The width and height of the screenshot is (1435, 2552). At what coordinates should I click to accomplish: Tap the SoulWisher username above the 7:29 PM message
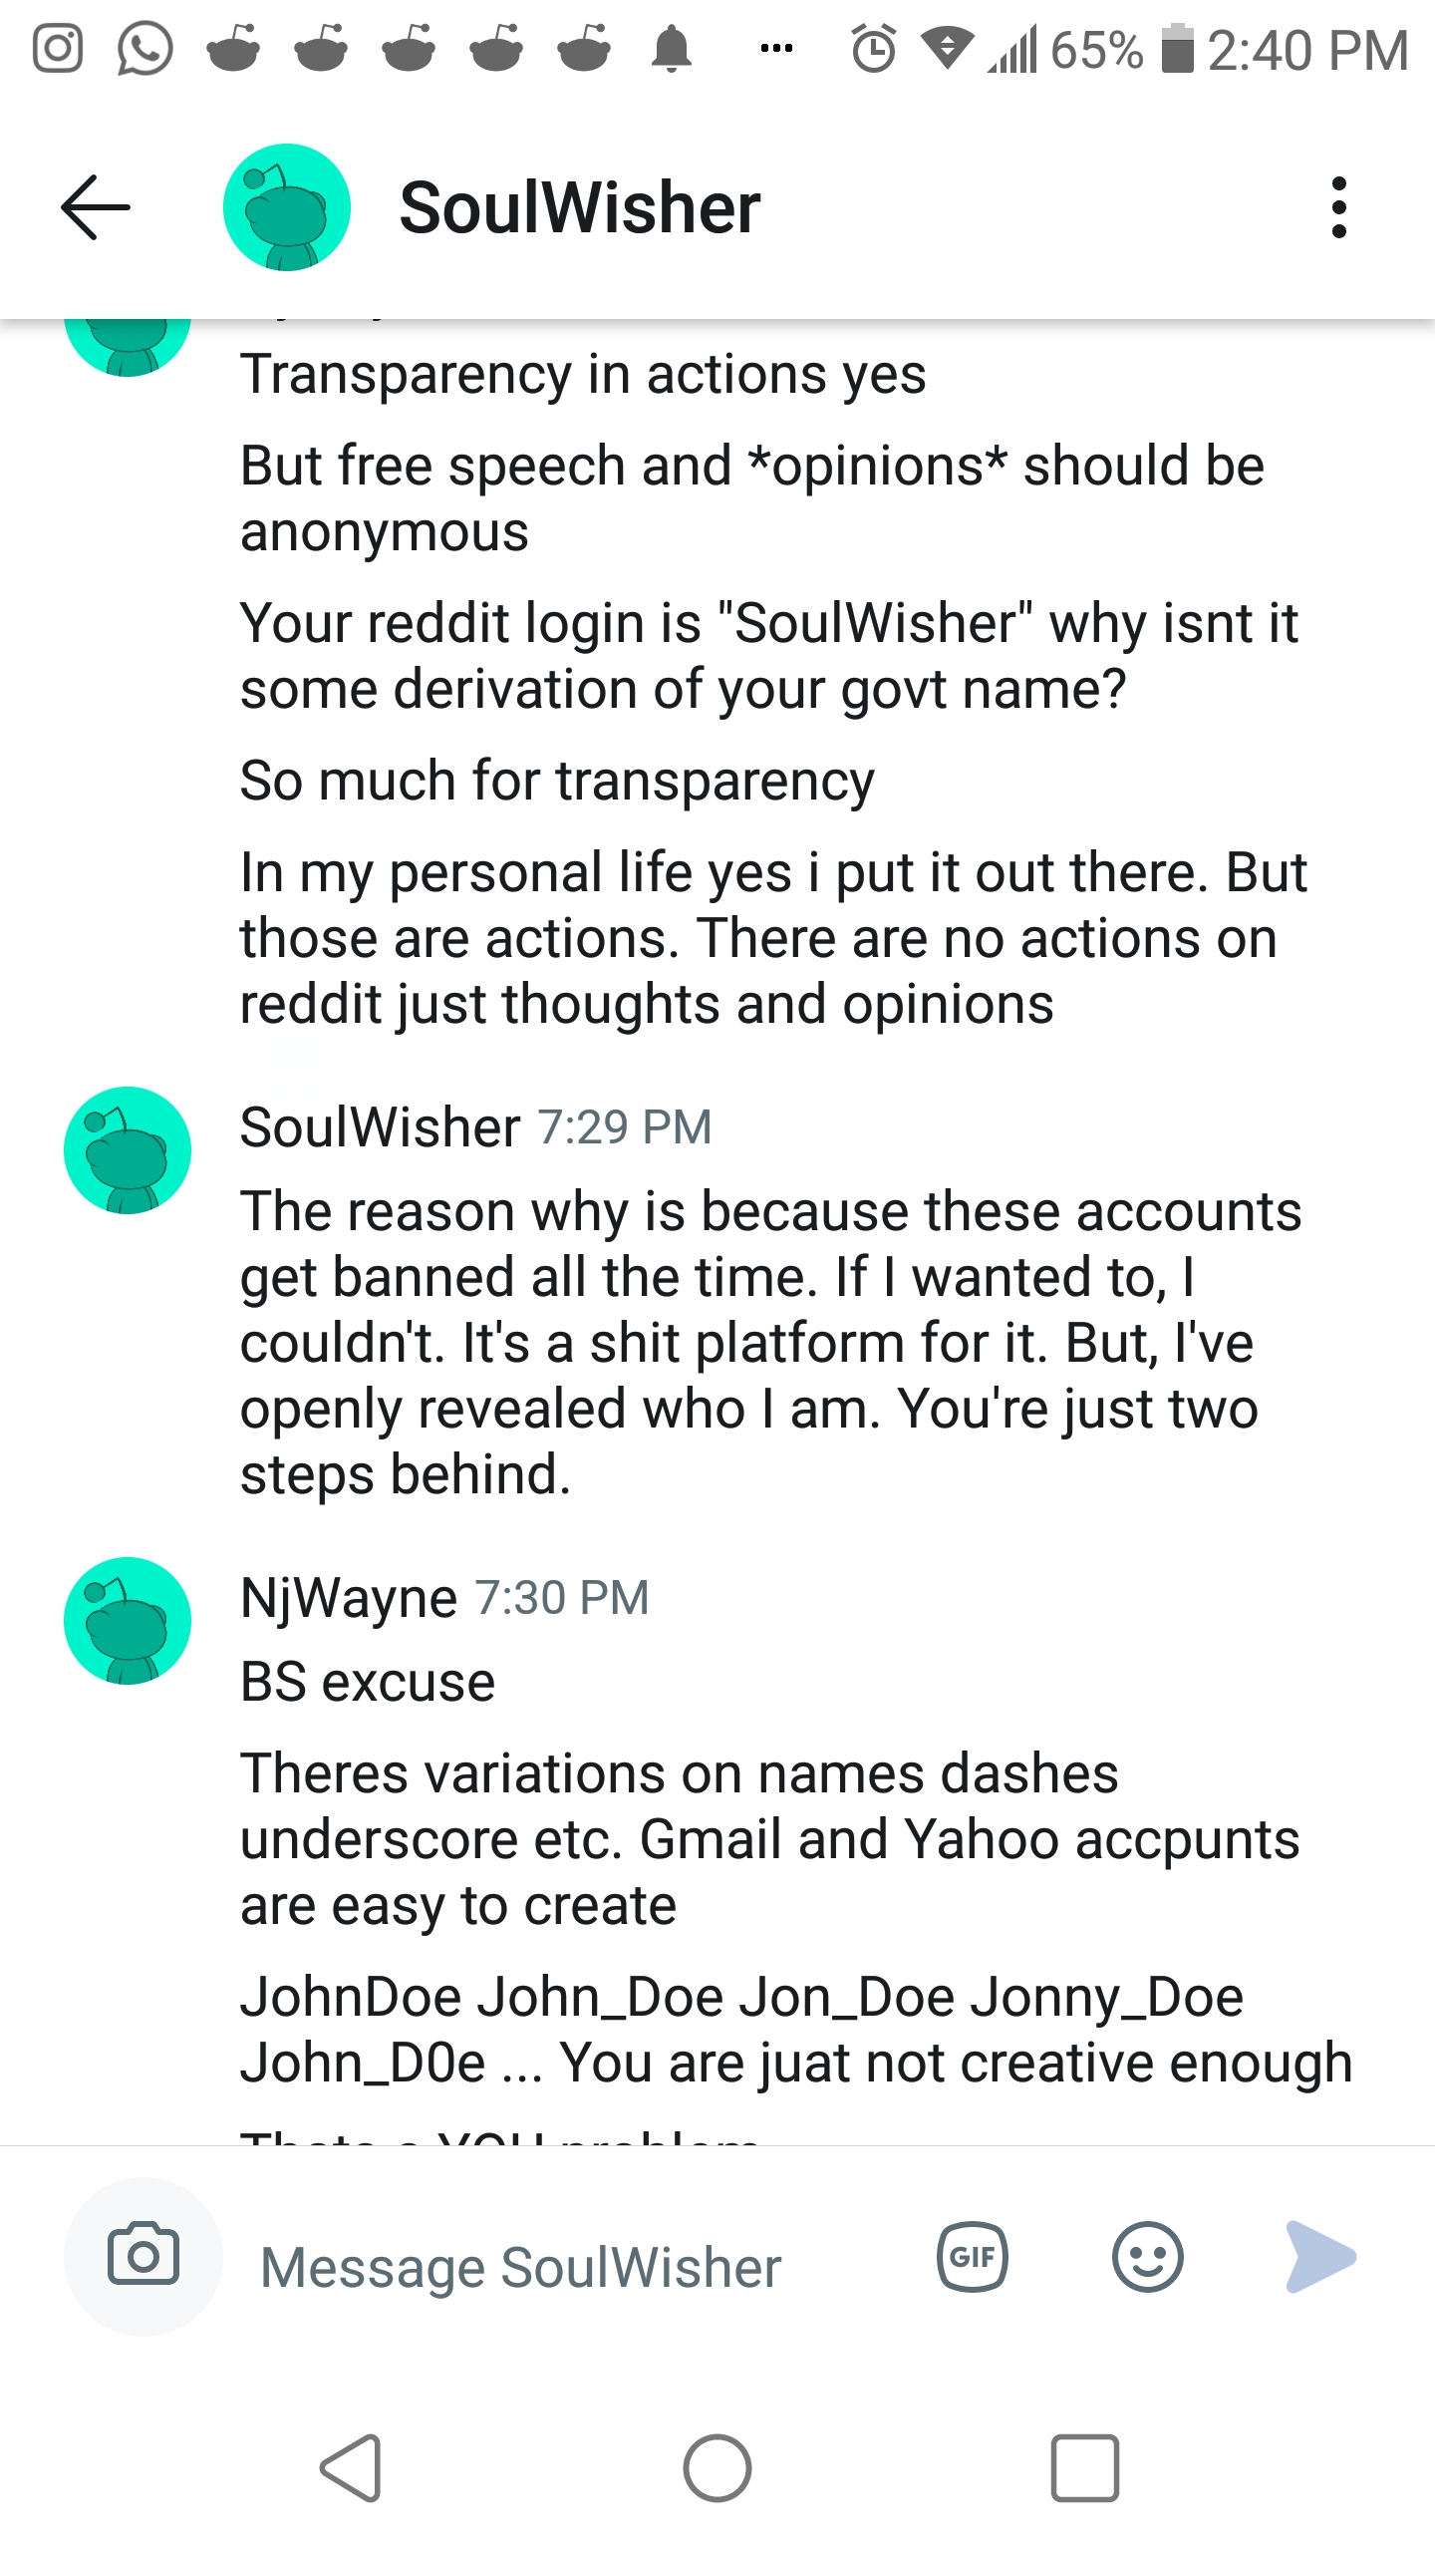(380, 1127)
